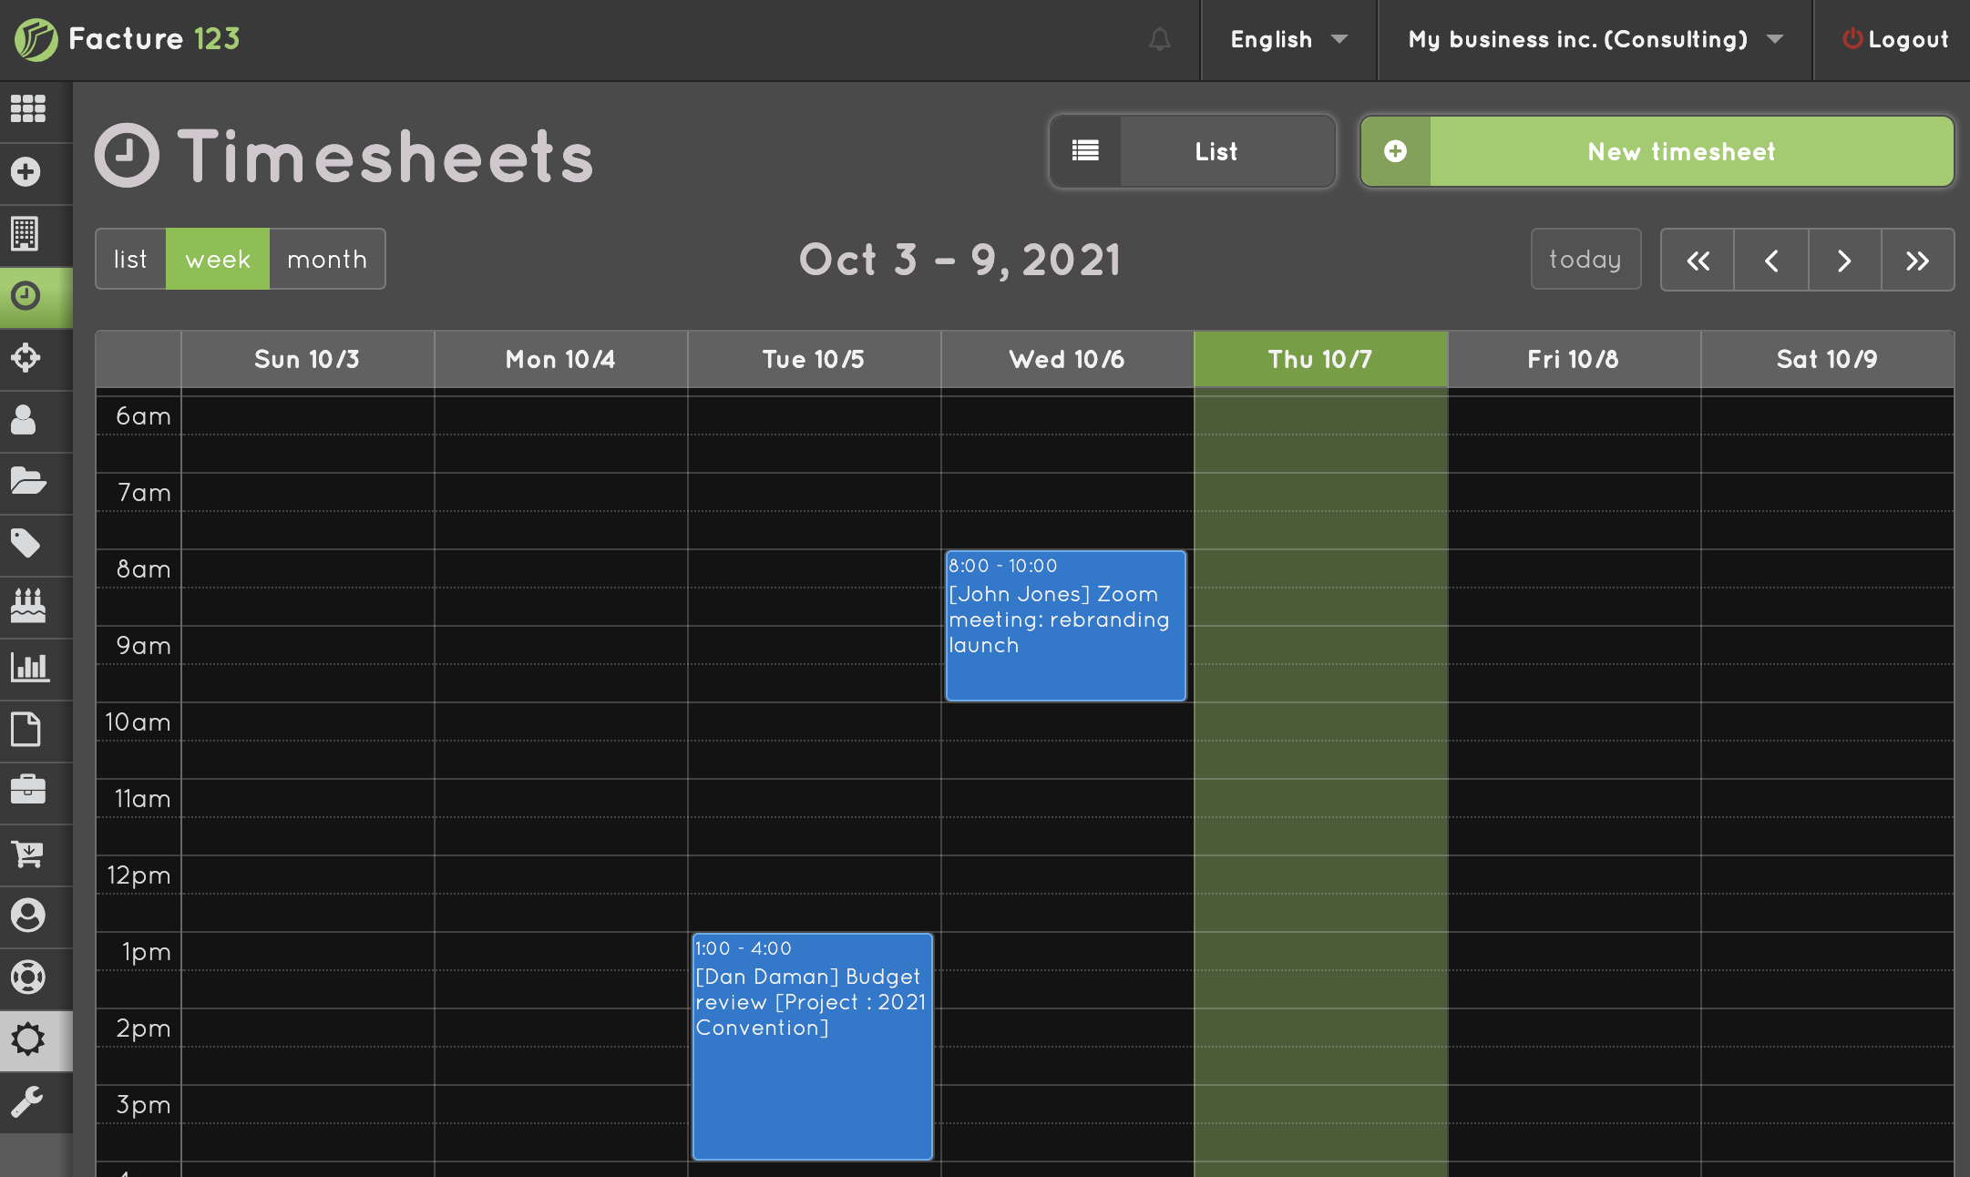
Task: Go to next week with right arrow
Action: click(1844, 261)
